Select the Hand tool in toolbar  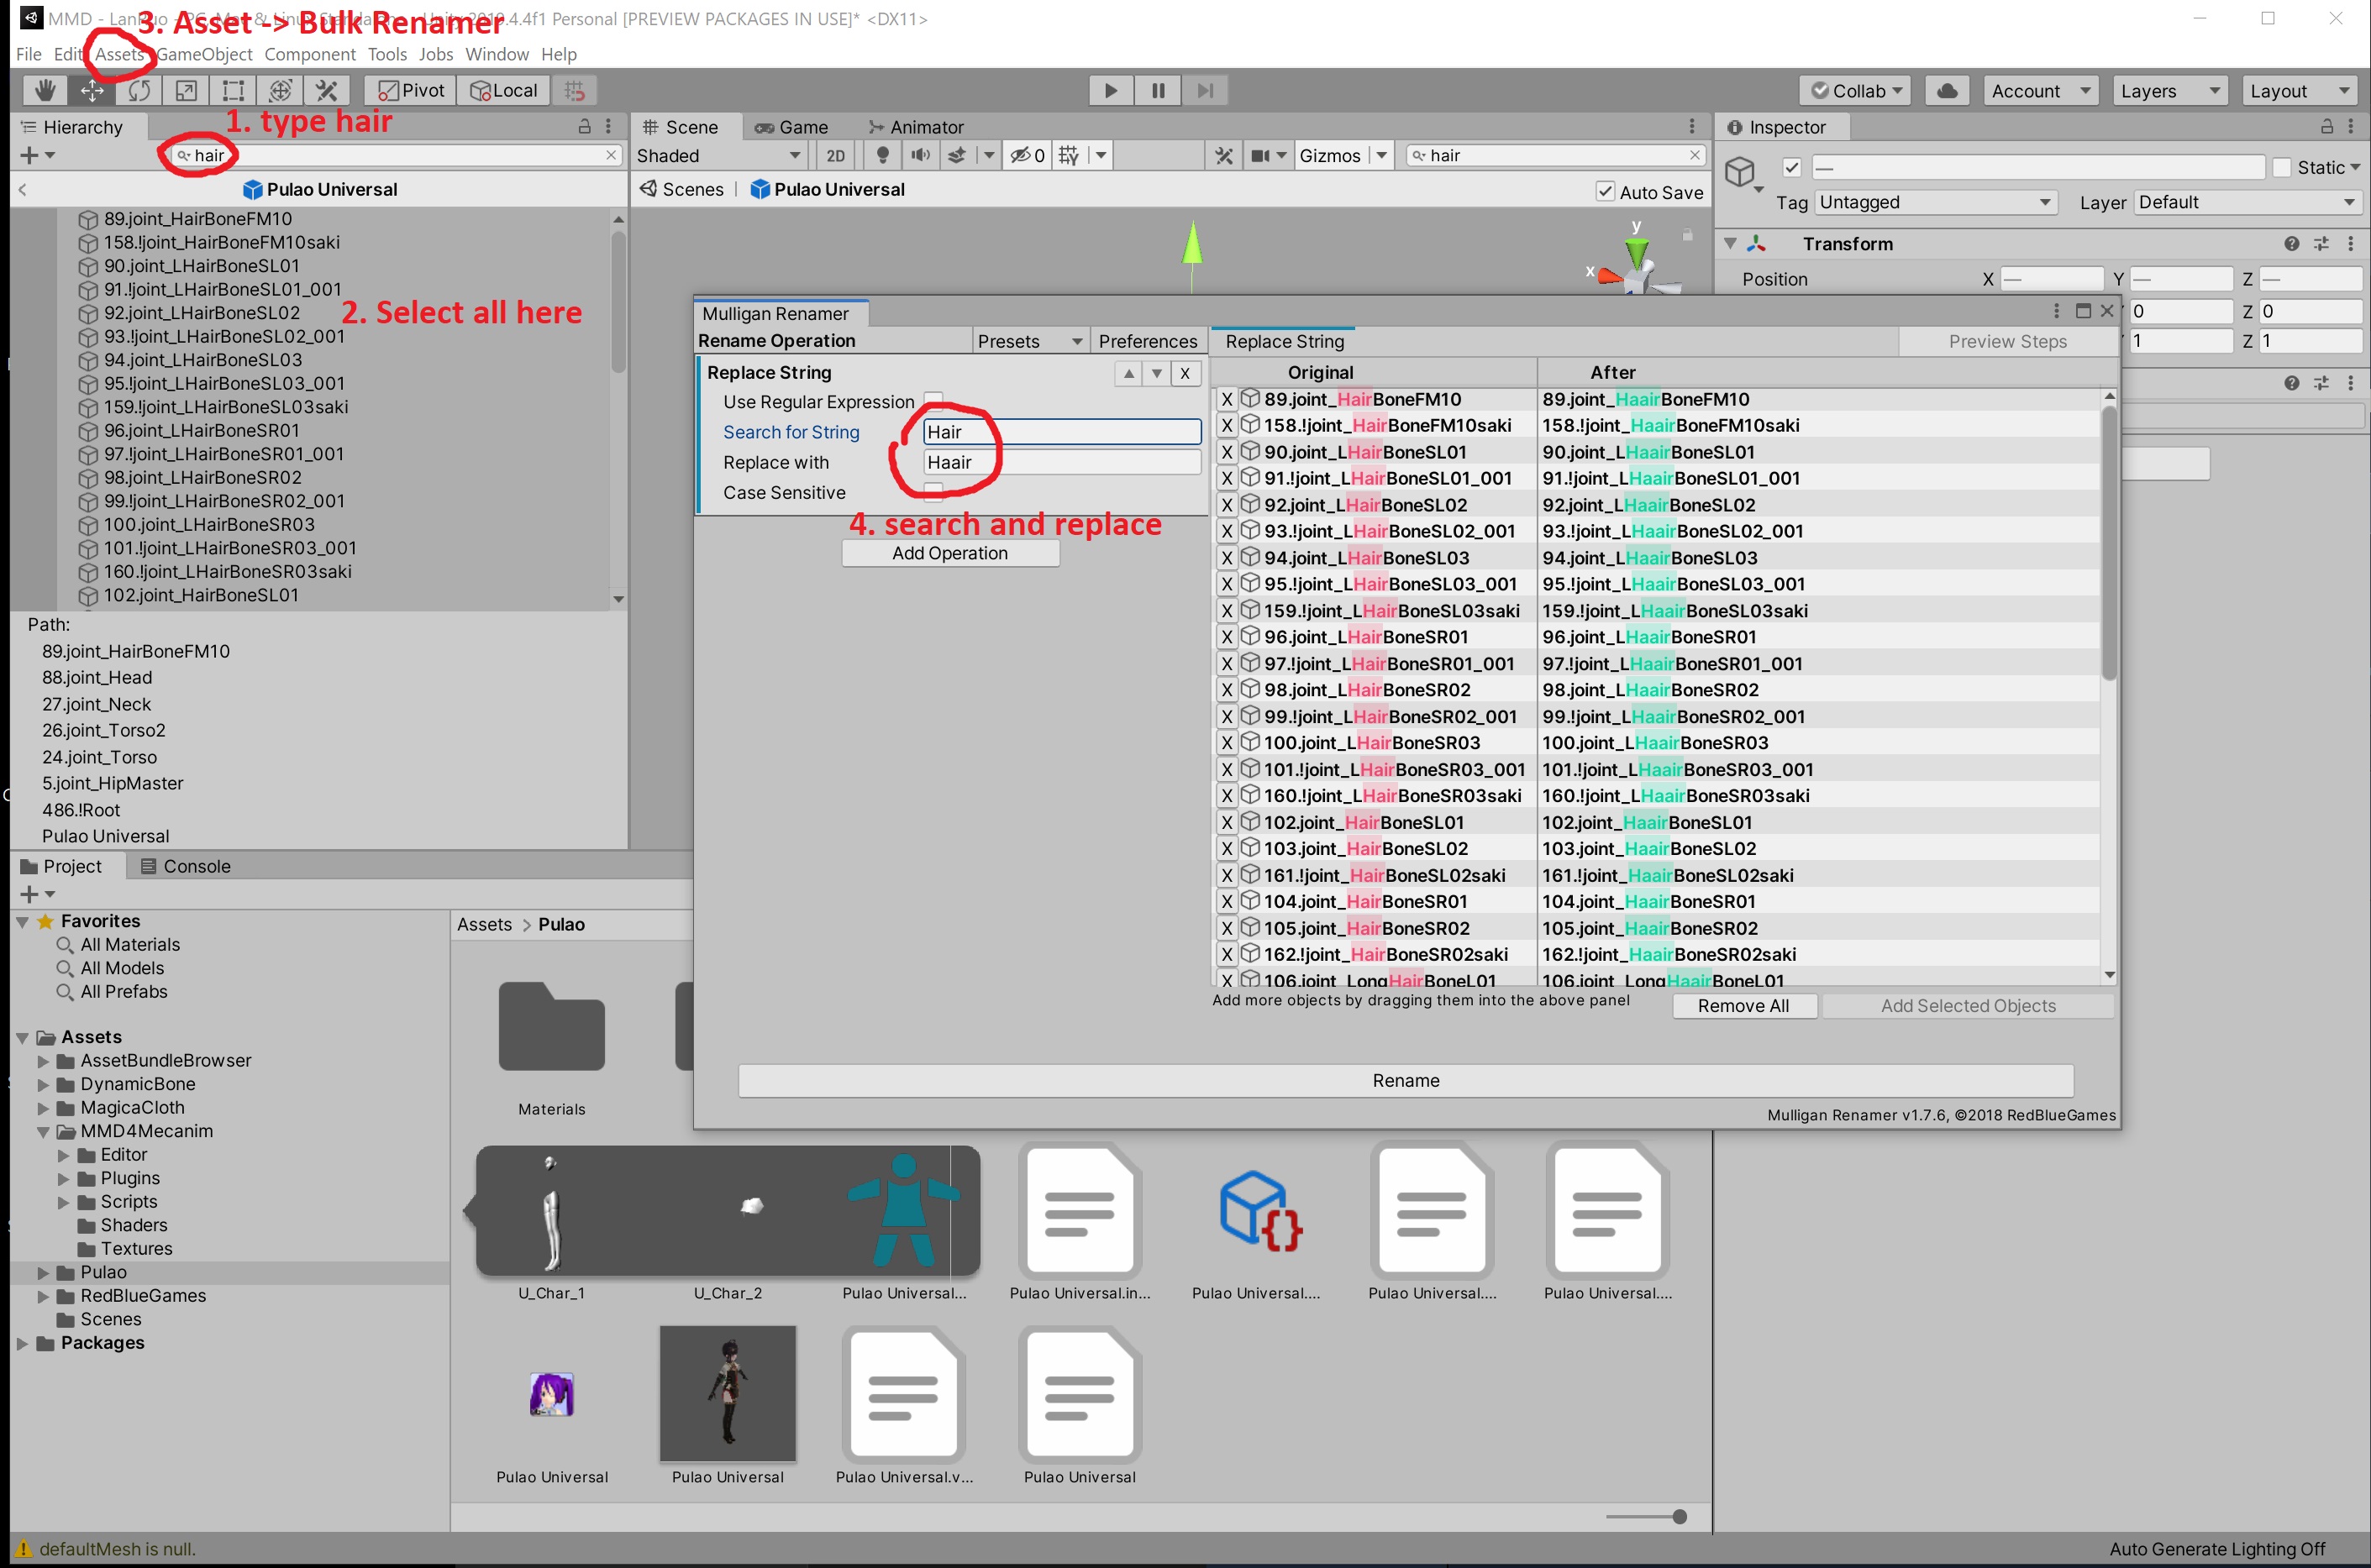[45, 91]
